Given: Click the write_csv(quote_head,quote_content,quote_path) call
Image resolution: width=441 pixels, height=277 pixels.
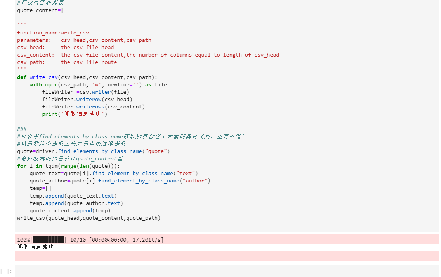Looking at the screenshot, I should tap(89, 218).
